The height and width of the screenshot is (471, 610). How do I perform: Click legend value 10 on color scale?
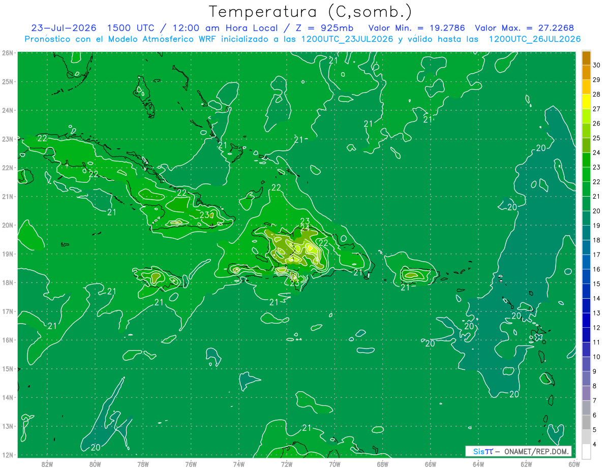tap(596, 357)
